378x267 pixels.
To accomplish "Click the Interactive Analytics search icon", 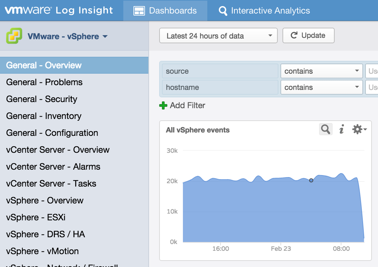I will pos(223,11).
